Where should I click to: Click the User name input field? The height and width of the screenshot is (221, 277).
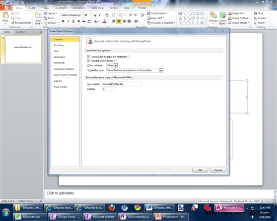pos(122,84)
